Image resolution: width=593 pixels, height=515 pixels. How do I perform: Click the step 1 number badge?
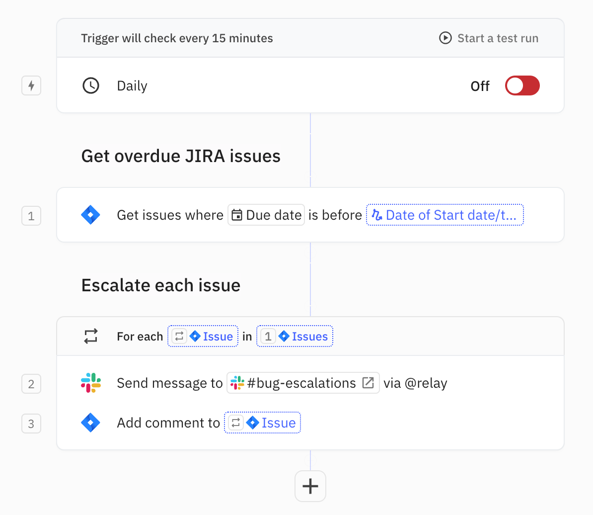tap(31, 216)
